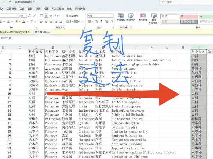Open 表格美化 table beautify

131,17
